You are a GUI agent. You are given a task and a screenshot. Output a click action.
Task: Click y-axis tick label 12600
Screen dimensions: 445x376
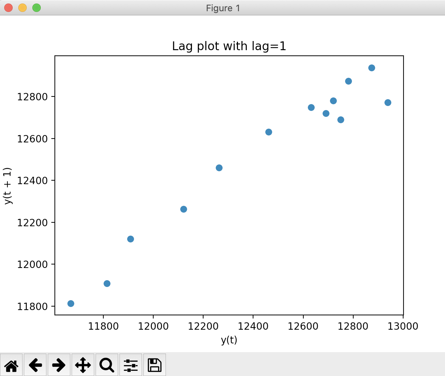32,139
